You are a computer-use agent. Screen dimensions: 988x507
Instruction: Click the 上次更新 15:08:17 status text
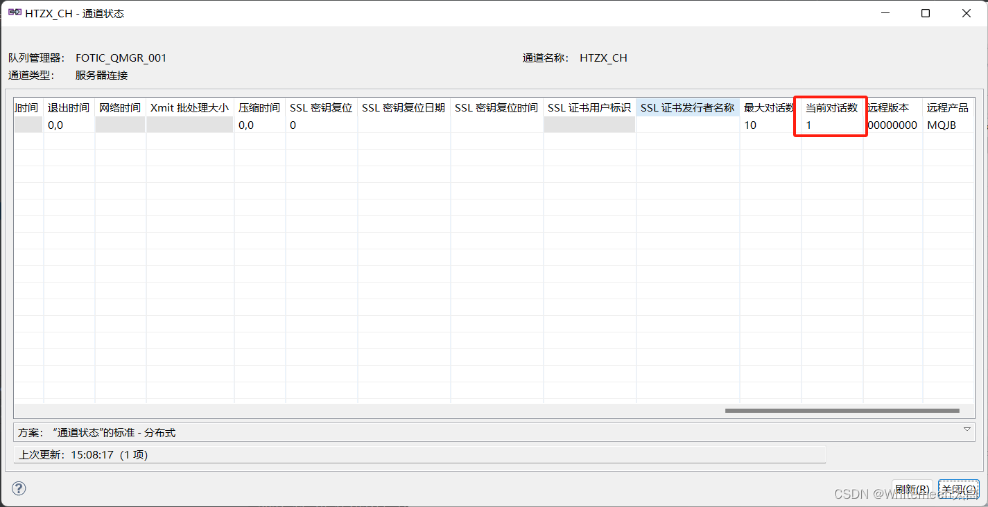pos(83,455)
